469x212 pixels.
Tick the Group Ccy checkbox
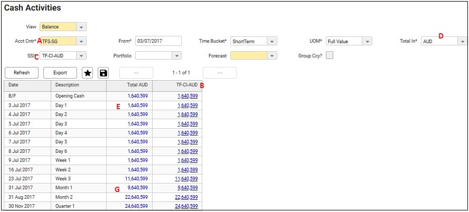point(330,55)
